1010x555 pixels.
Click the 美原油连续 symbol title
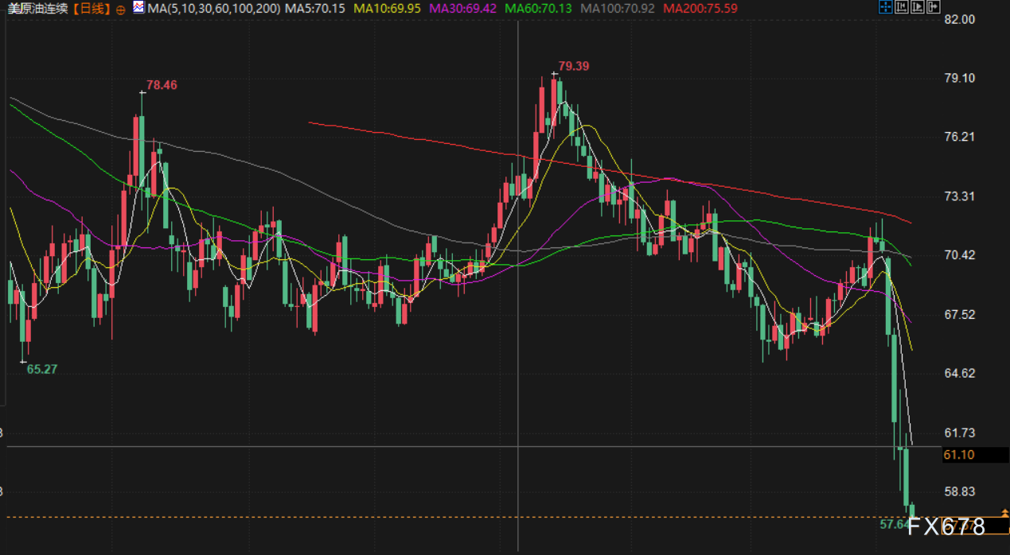coord(37,9)
